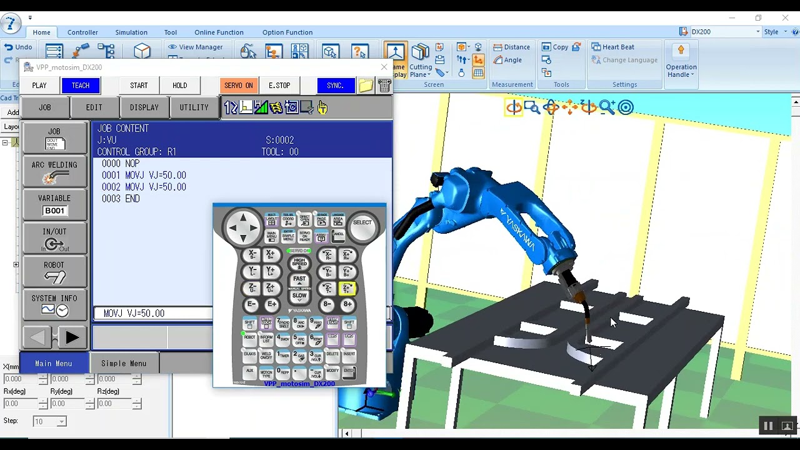The width and height of the screenshot is (800, 450).
Task: Click the Heart Beat setting
Action: (x=612, y=47)
